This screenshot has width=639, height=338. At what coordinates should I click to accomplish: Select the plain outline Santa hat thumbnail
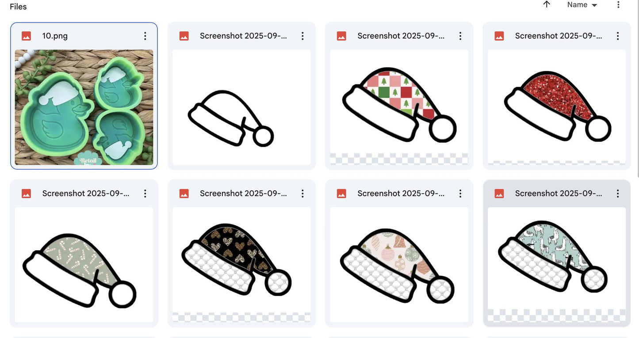[241, 107]
